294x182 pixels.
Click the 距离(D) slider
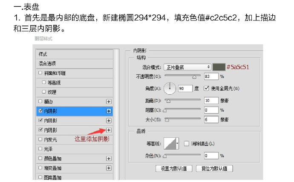point(183,101)
